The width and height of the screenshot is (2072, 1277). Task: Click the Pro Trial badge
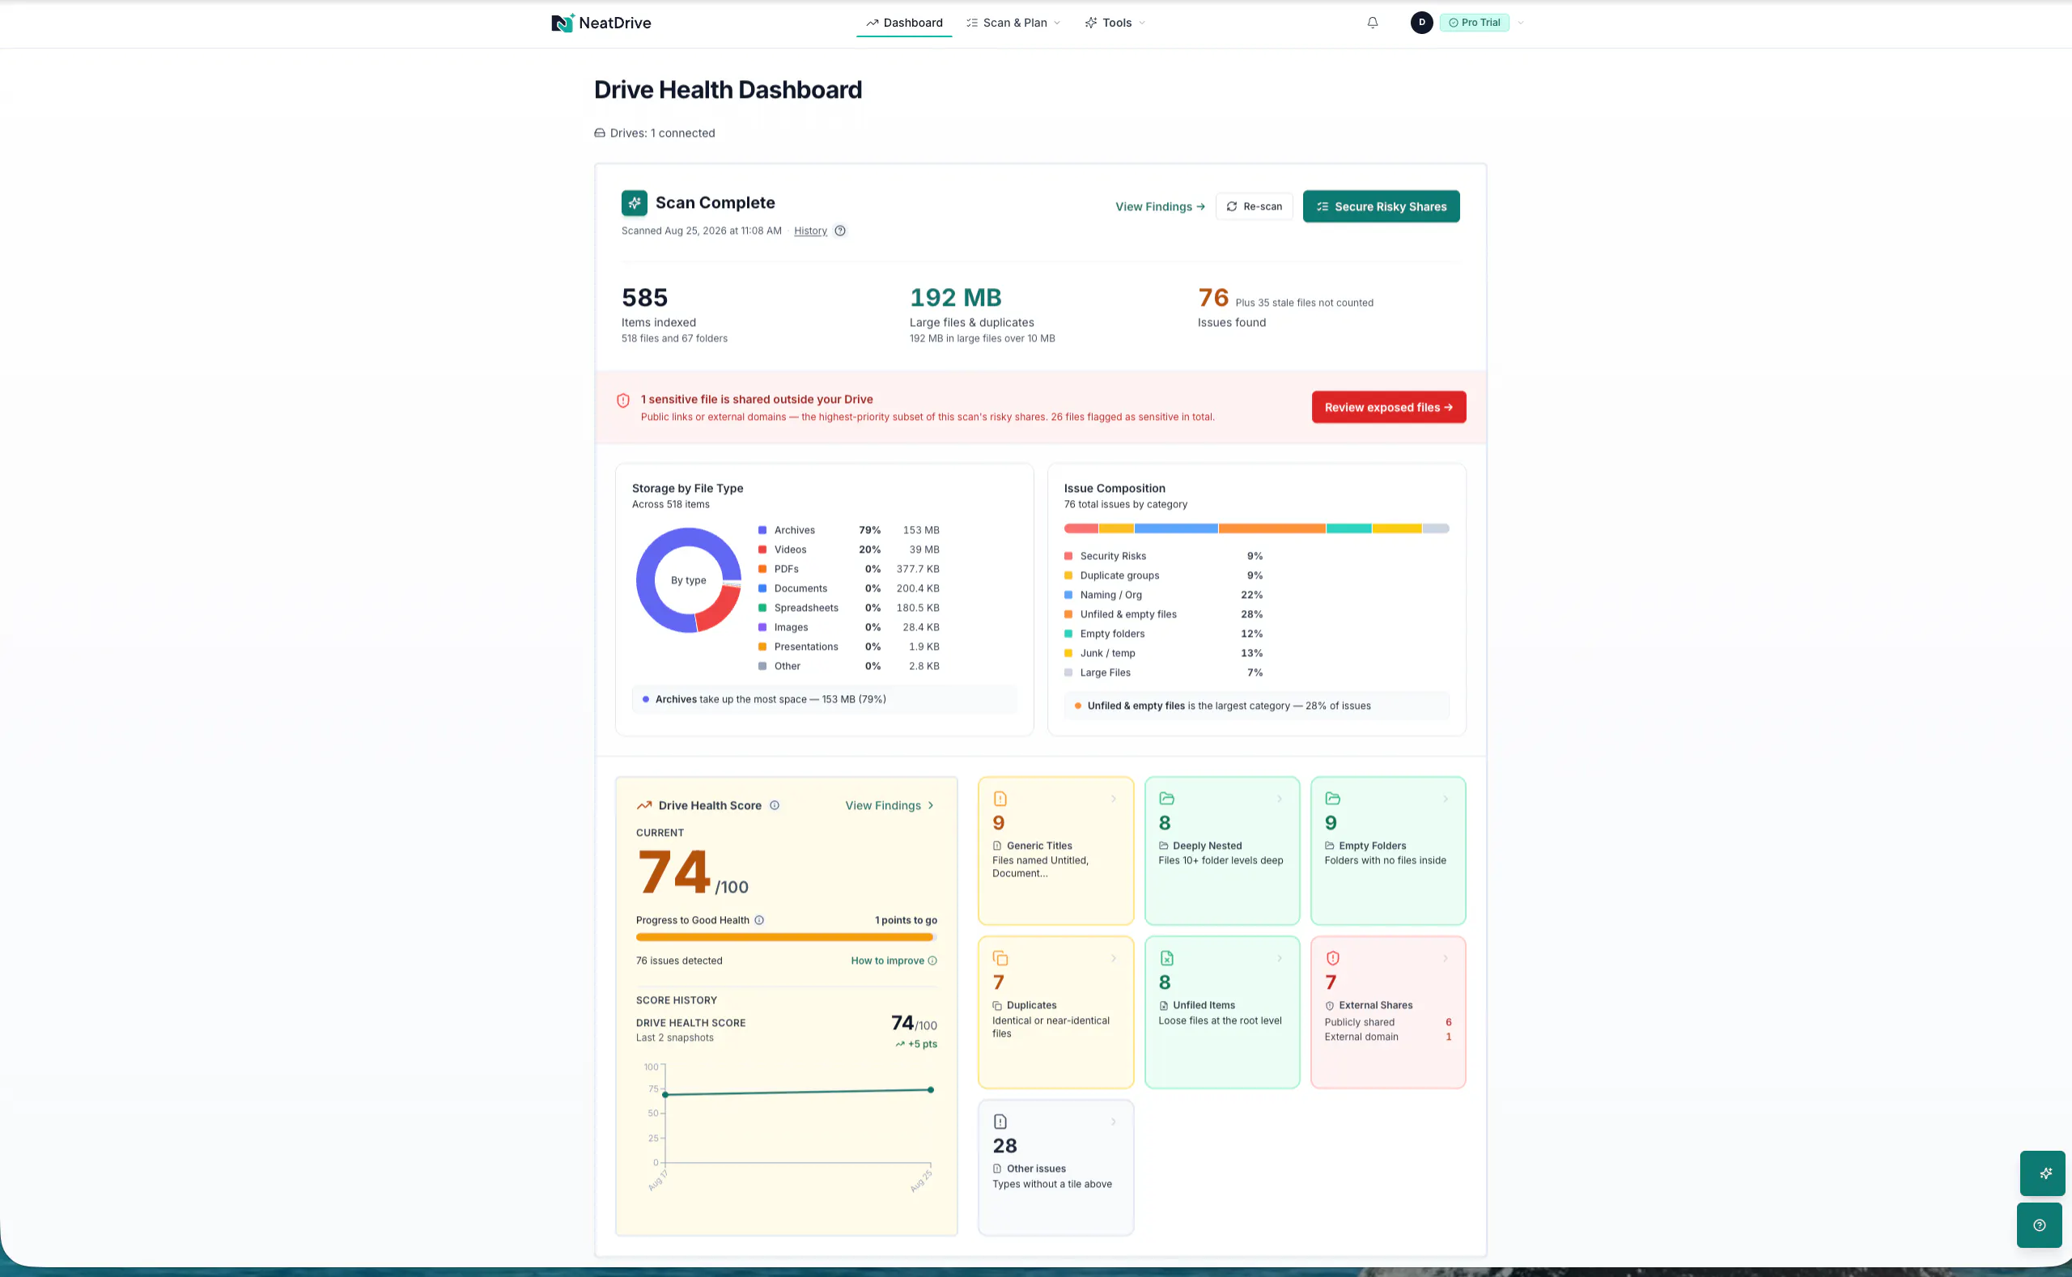(x=1475, y=23)
